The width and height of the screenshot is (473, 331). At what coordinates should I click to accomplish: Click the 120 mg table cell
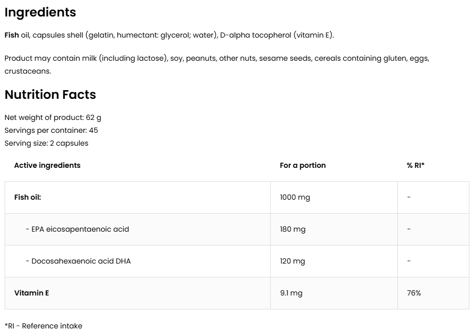292,261
